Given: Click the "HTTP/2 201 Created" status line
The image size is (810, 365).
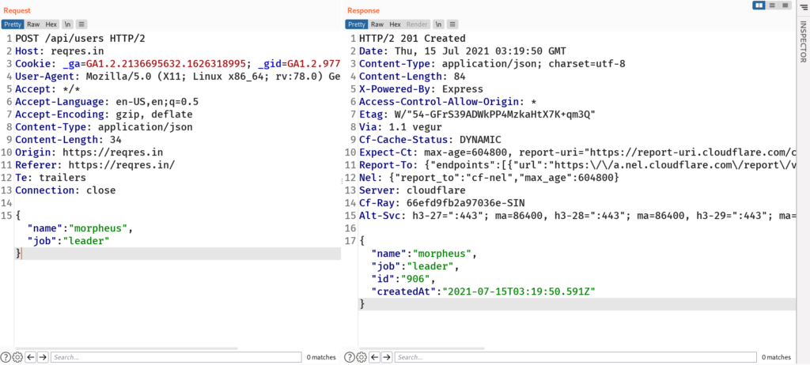Looking at the screenshot, I should tap(412, 39).
